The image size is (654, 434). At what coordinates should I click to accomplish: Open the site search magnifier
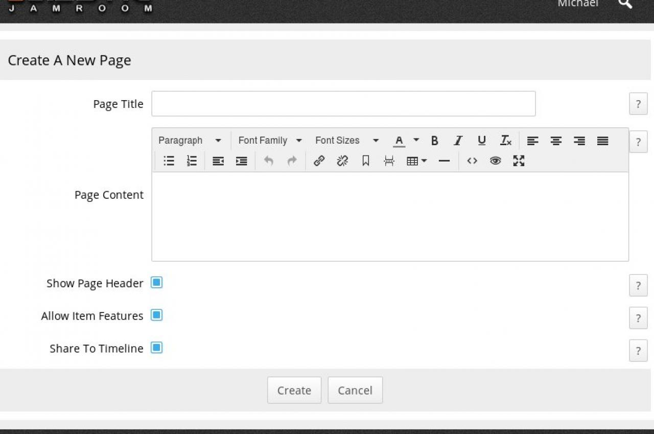625,4
